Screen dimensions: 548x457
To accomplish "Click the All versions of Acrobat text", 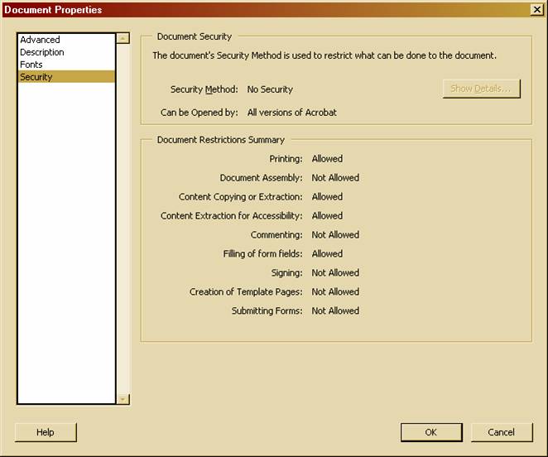I will point(291,113).
